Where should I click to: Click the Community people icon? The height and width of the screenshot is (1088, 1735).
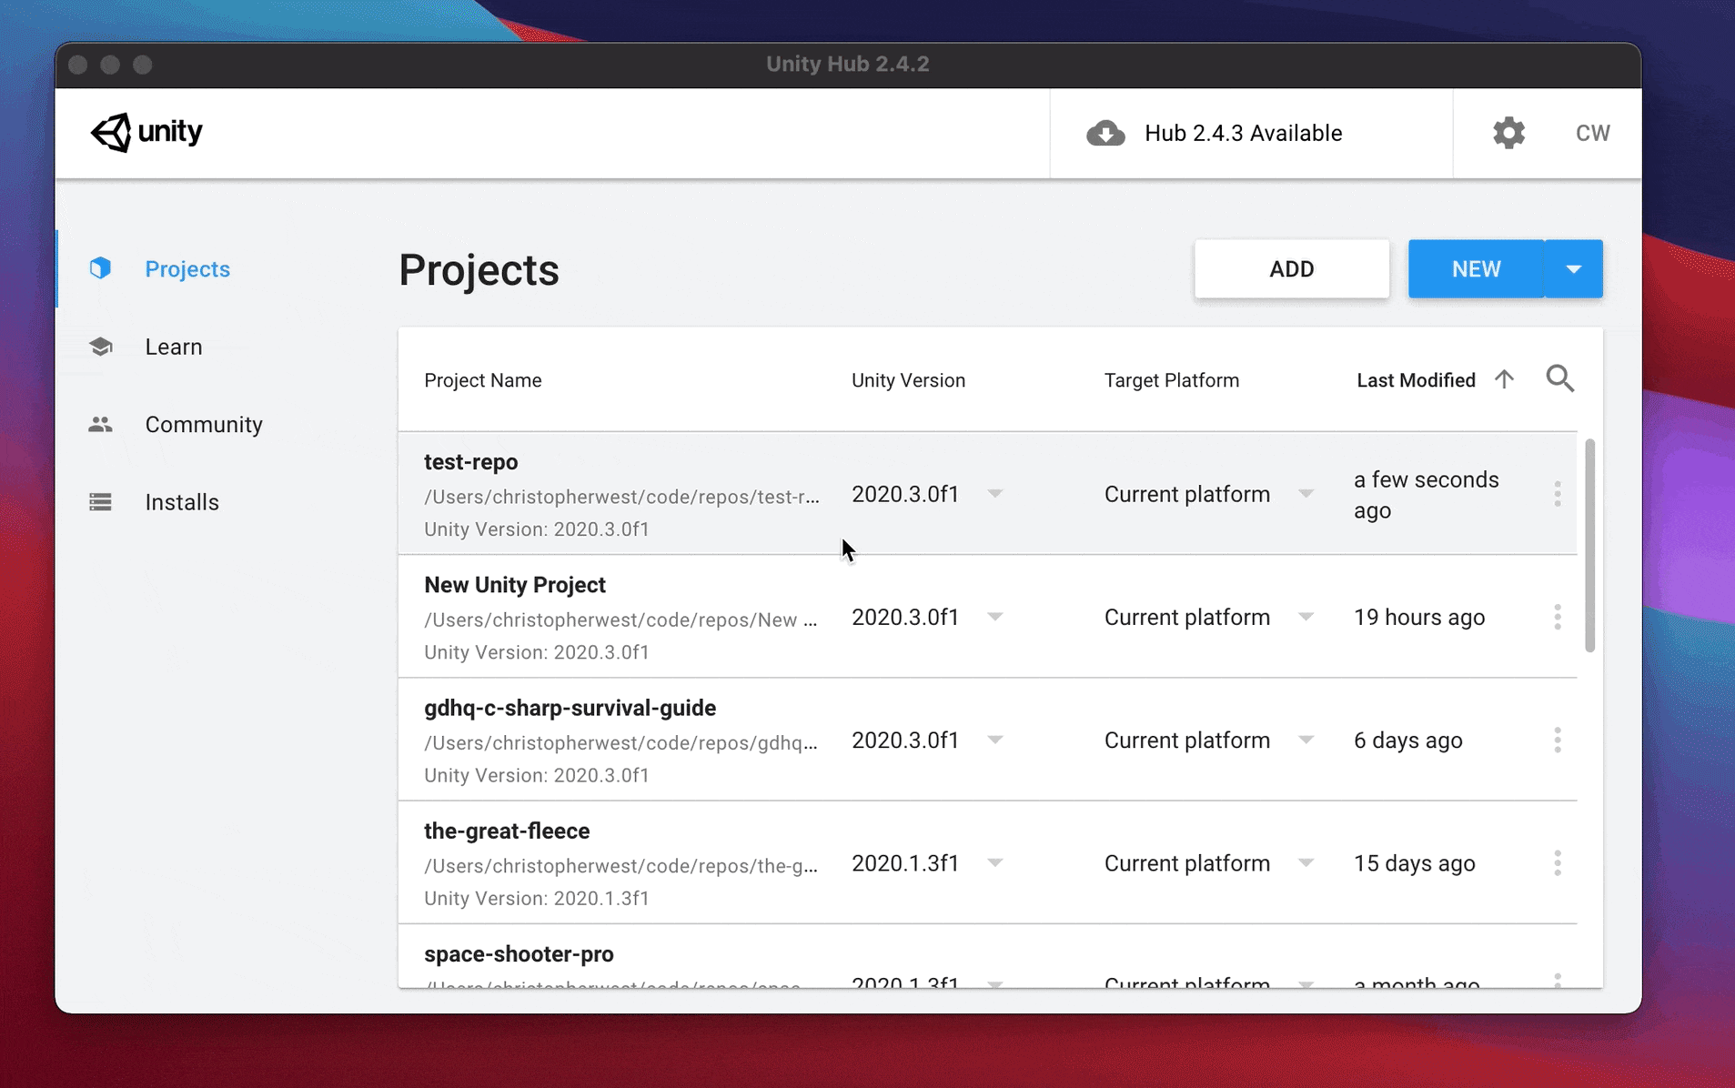coord(100,424)
